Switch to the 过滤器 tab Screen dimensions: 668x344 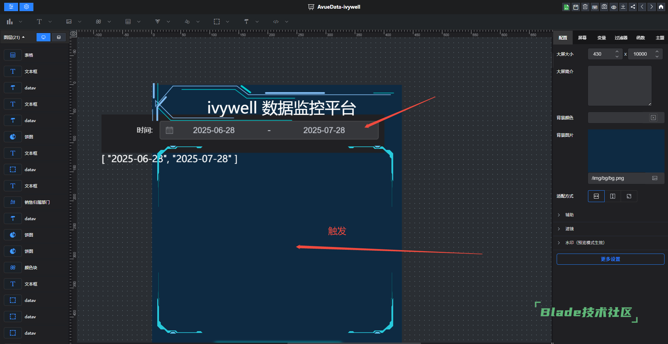point(621,38)
